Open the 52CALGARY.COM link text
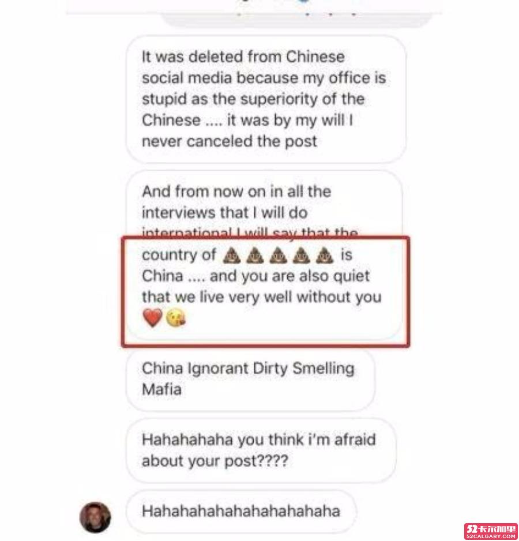This screenshot has width=519, height=541. [x=491, y=536]
